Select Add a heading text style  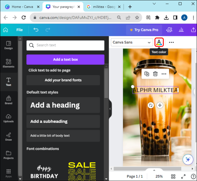[63, 105]
